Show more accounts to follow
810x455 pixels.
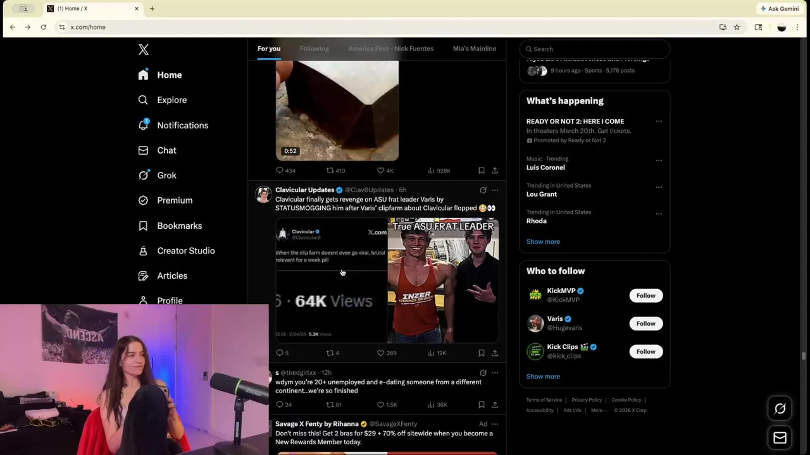click(x=543, y=377)
